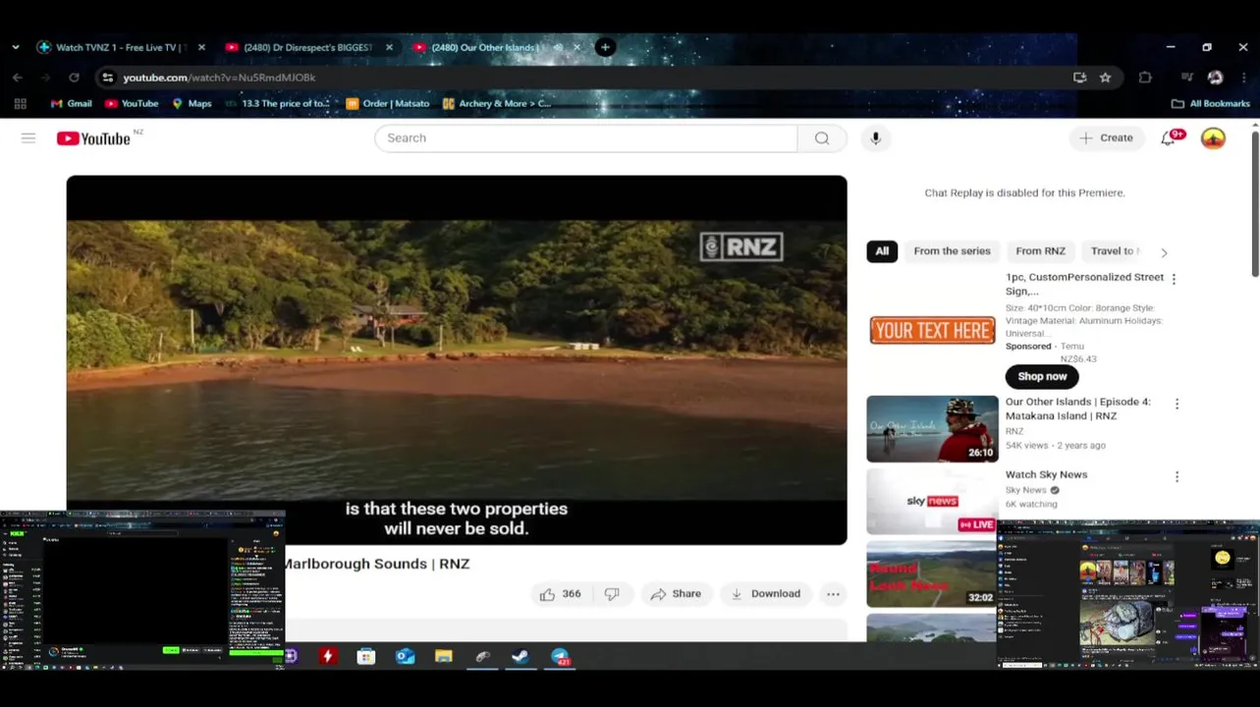
Task: Open the All Bookmarks folder
Action: pyautogui.click(x=1210, y=103)
